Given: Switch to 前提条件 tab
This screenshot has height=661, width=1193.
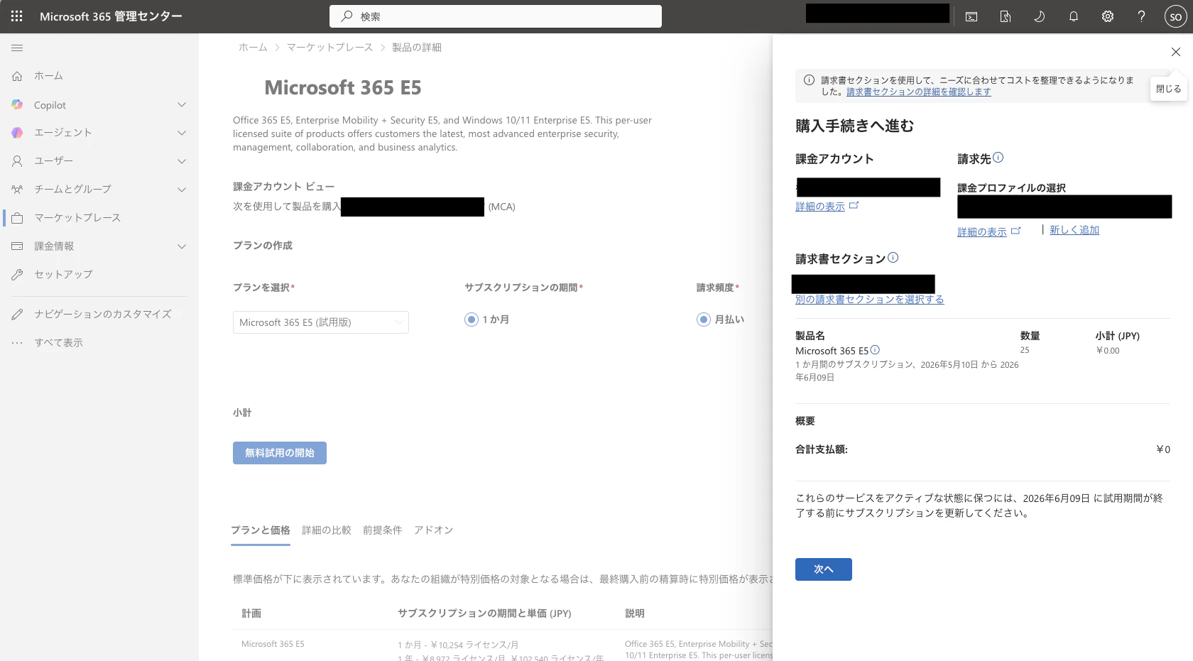Looking at the screenshot, I should click(x=383, y=530).
